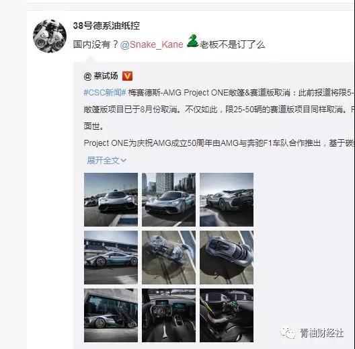355x349 pixels.
Task: View car with city skyline thumbnail
Action: (x=169, y=200)
